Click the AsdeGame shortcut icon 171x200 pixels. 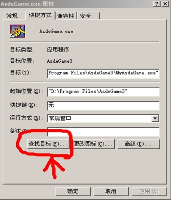click(17, 31)
